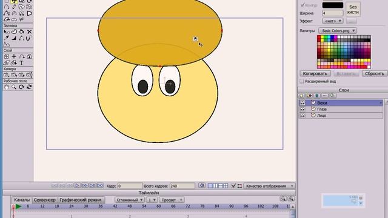The height and width of the screenshot is (218, 388).
Task: Select the Freehand pencil drawing tool
Action: pos(14,7)
